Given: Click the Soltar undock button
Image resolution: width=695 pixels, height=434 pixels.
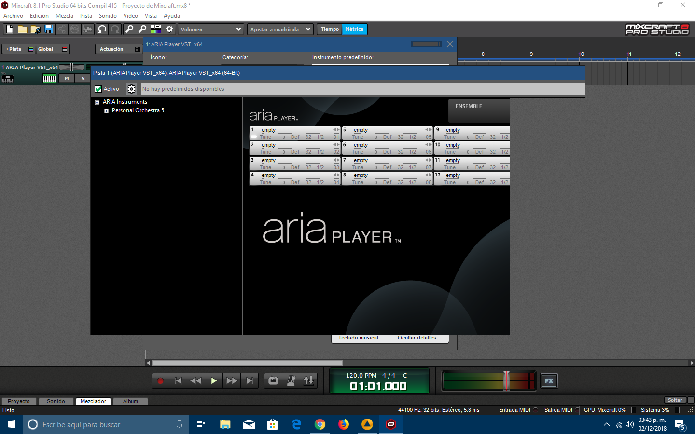Looking at the screenshot, I should pyautogui.click(x=675, y=400).
